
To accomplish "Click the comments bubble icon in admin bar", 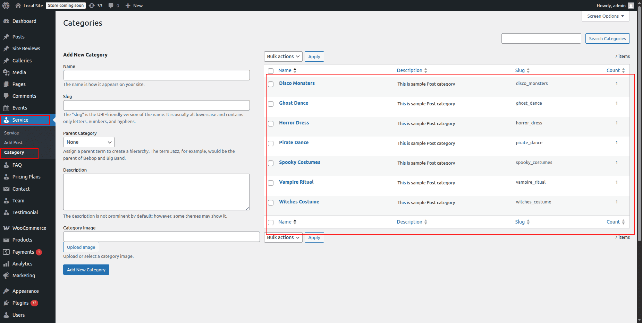I will pyautogui.click(x=111, y=6).
